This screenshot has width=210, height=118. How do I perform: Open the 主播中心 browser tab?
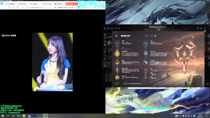click(x=34, y=4)
